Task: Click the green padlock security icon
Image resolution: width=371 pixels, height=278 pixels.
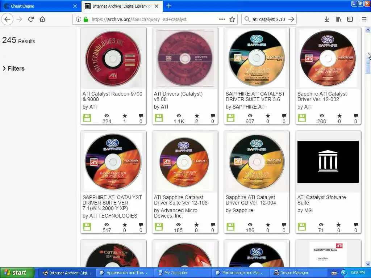Action: tap(86, 20)
